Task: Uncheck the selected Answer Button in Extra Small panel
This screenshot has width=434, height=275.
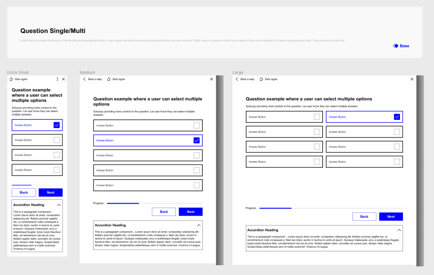Action: pyautogui.click(x=57, y=125)
